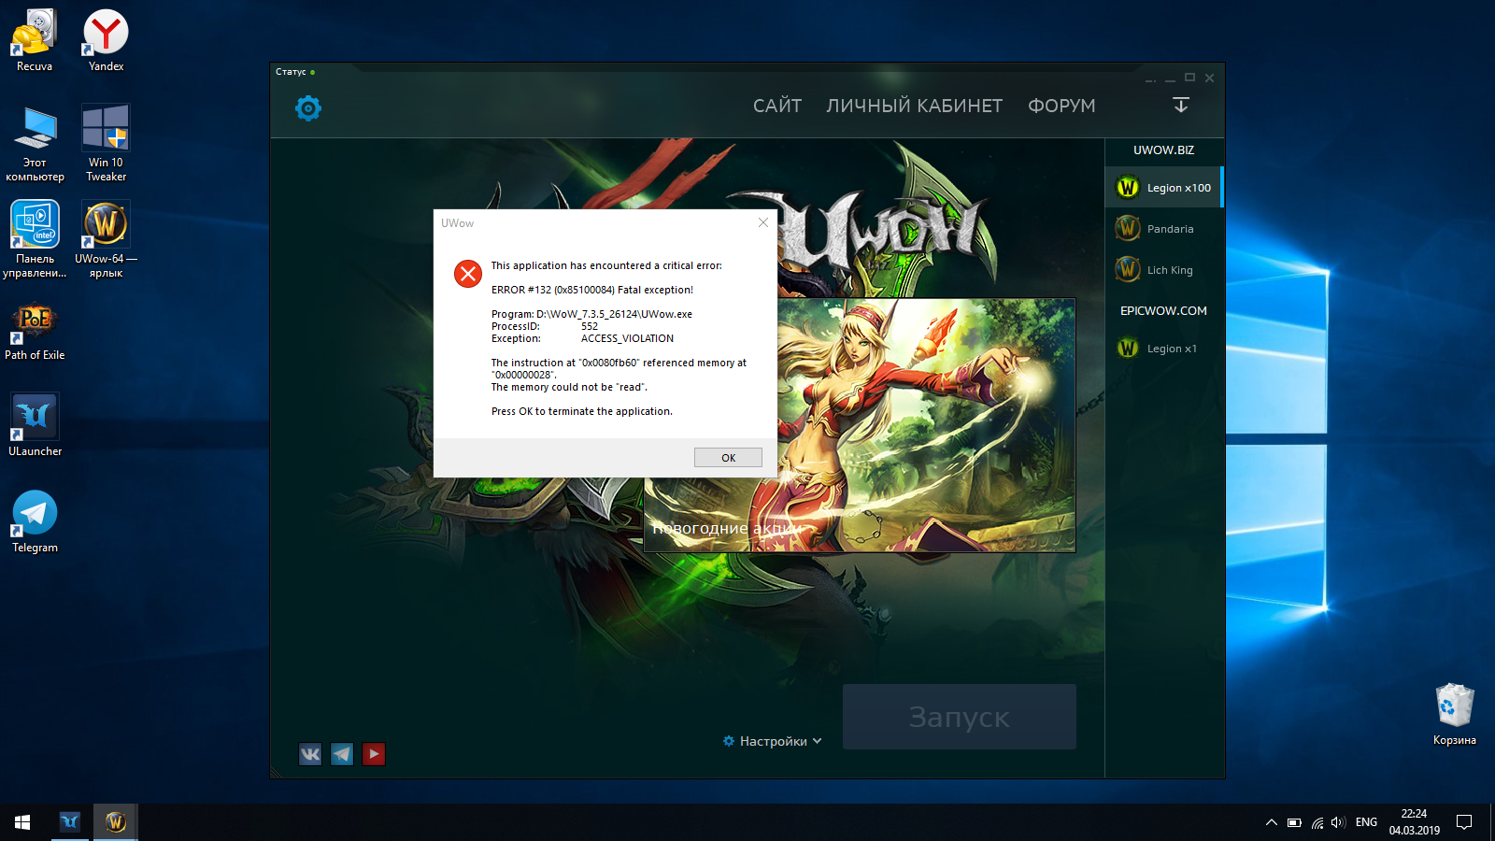This screenshot has width=1495, height=841.
Task: Open the Telegram channel icon in launcher
Action: tap(342, 754)
